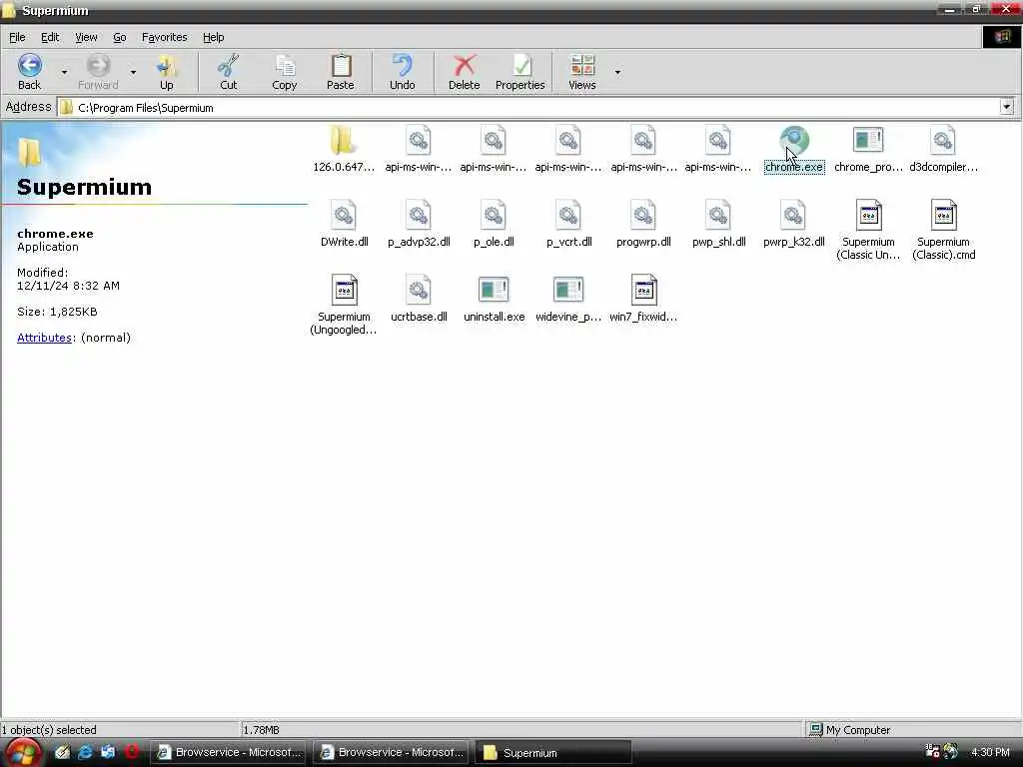Select the pwp_shl.dll file
This screenshot has width=1023, height=767.
pos(718,224)
